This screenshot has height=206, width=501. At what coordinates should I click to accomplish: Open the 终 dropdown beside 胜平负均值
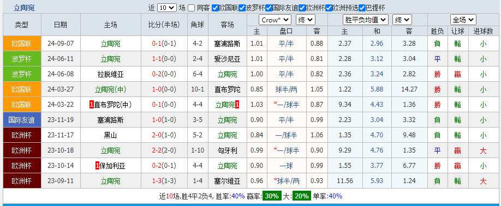pyautogui.click(x=402, y=20)
